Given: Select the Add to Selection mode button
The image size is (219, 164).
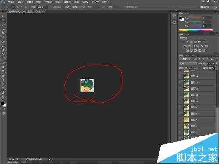Looking at the screenshot, I should click(x=18, y=7).
